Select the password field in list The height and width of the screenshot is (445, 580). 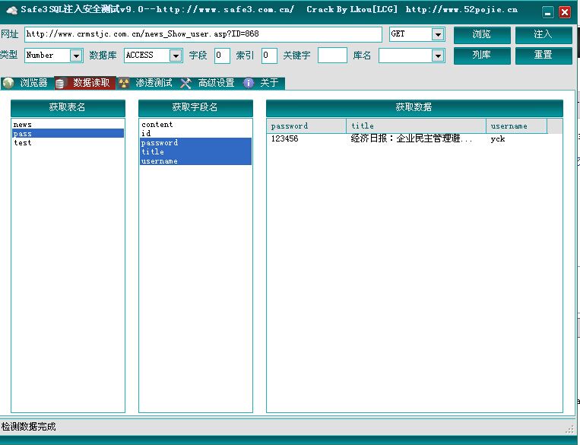pyautogui.click(x=195, y=142)
